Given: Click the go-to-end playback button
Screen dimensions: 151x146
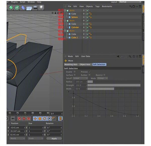Looking at the screenshot, I should point(13,119).
